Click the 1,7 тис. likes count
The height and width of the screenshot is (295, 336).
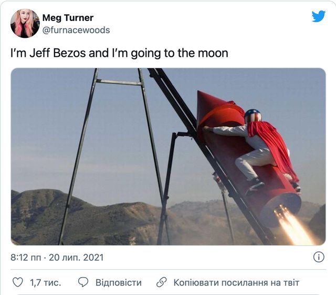point(46,282)
